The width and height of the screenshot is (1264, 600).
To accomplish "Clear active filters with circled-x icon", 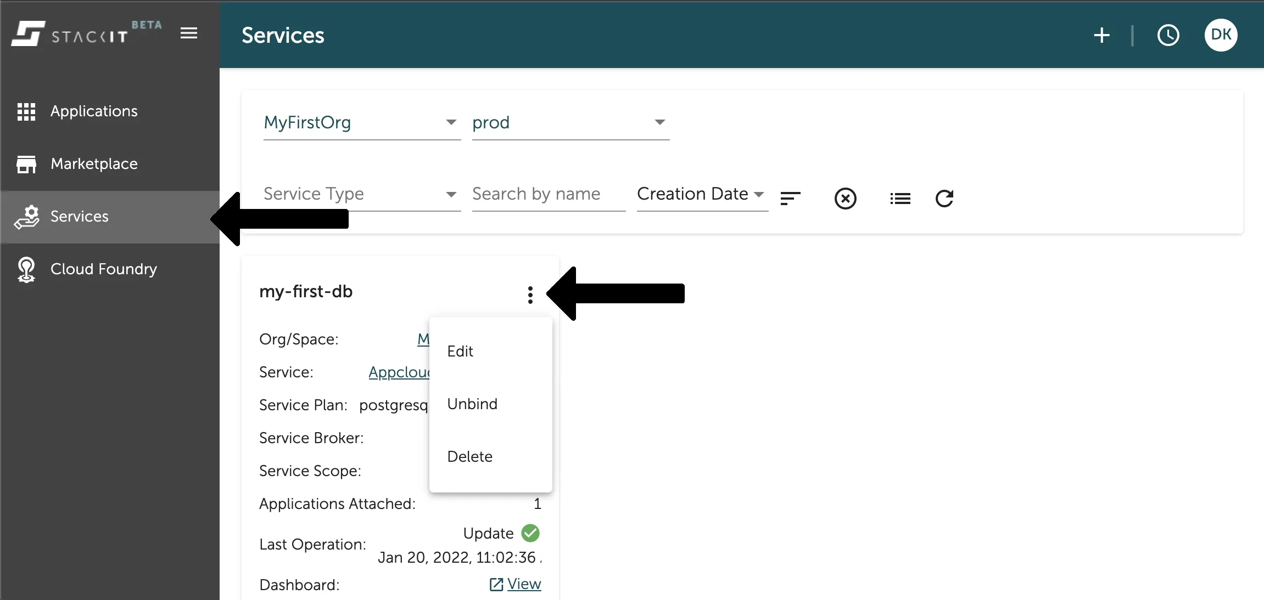I will click(844, 199).
